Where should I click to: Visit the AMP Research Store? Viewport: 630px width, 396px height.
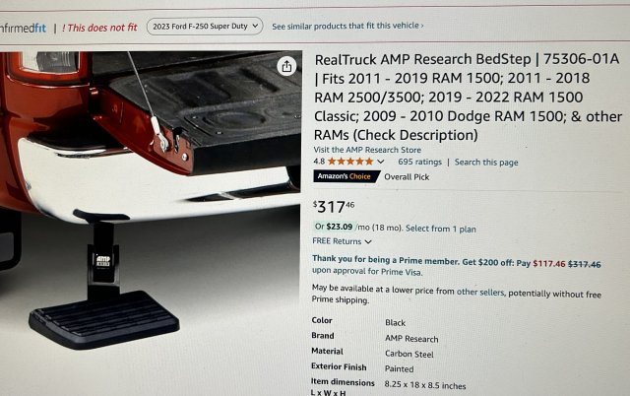tap(367, 150)
